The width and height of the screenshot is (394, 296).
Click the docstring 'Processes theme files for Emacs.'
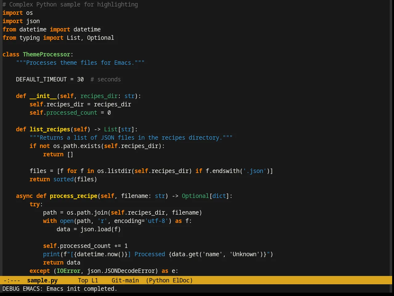[80, 63]
